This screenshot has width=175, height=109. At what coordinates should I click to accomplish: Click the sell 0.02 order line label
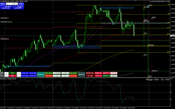pos(6,22)
